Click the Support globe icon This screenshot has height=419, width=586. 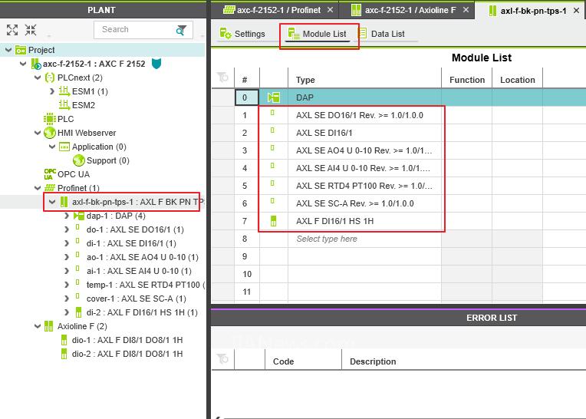[79, 160]
